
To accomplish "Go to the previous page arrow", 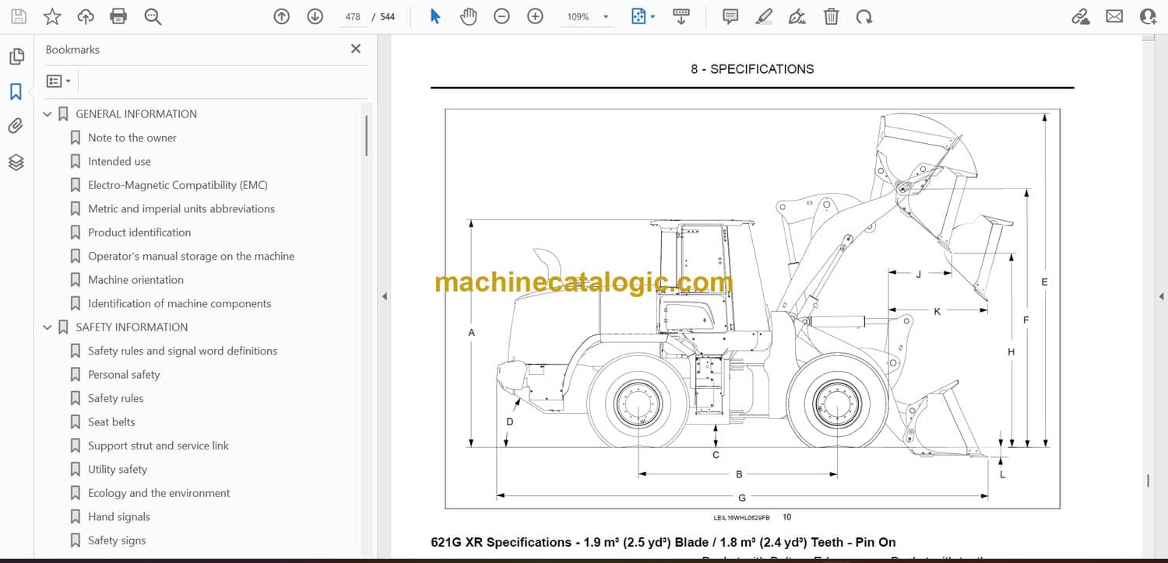I will click(x=282, y=16).
